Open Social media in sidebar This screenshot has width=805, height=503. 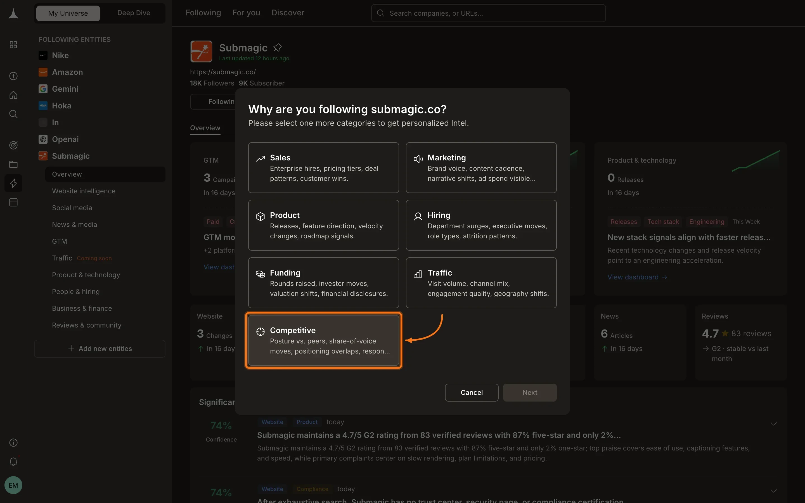(72, 208)
